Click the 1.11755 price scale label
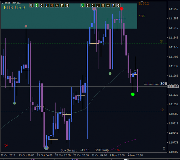Image resolution: width=180 pixels, height=160 pixels. click(x=173, y=9)
